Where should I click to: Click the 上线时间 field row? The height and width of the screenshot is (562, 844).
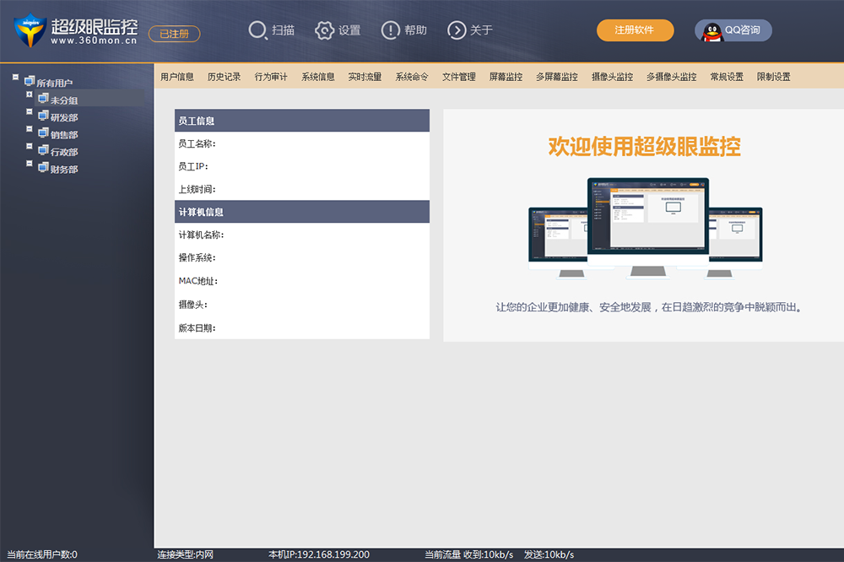[x=302, y=189]
